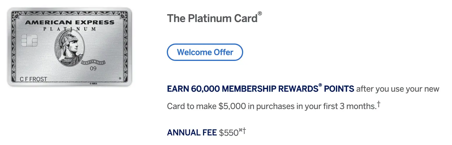Click the $550 annual fee amount

coord(229,133)
